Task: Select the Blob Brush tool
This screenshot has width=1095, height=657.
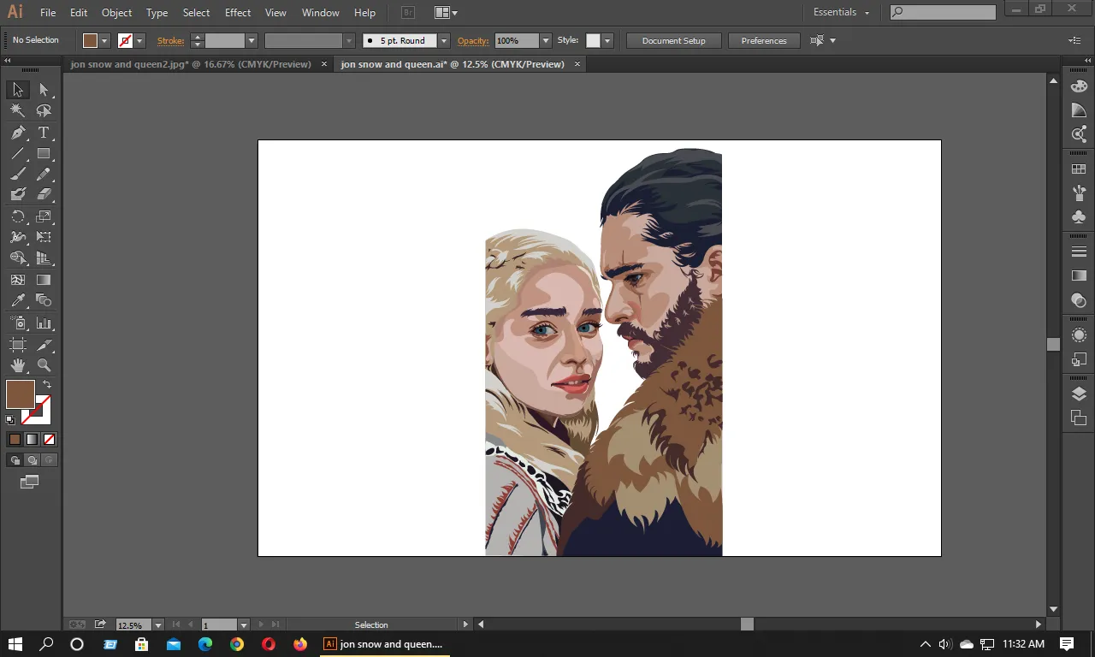Action: [18, 195]
